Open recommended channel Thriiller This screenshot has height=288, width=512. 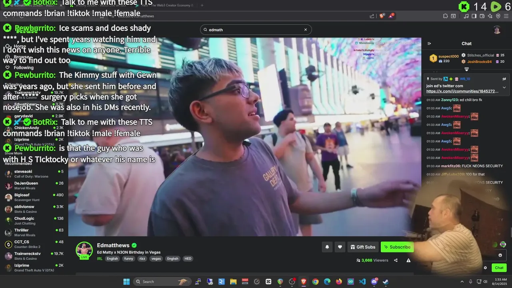coord(34,232)
